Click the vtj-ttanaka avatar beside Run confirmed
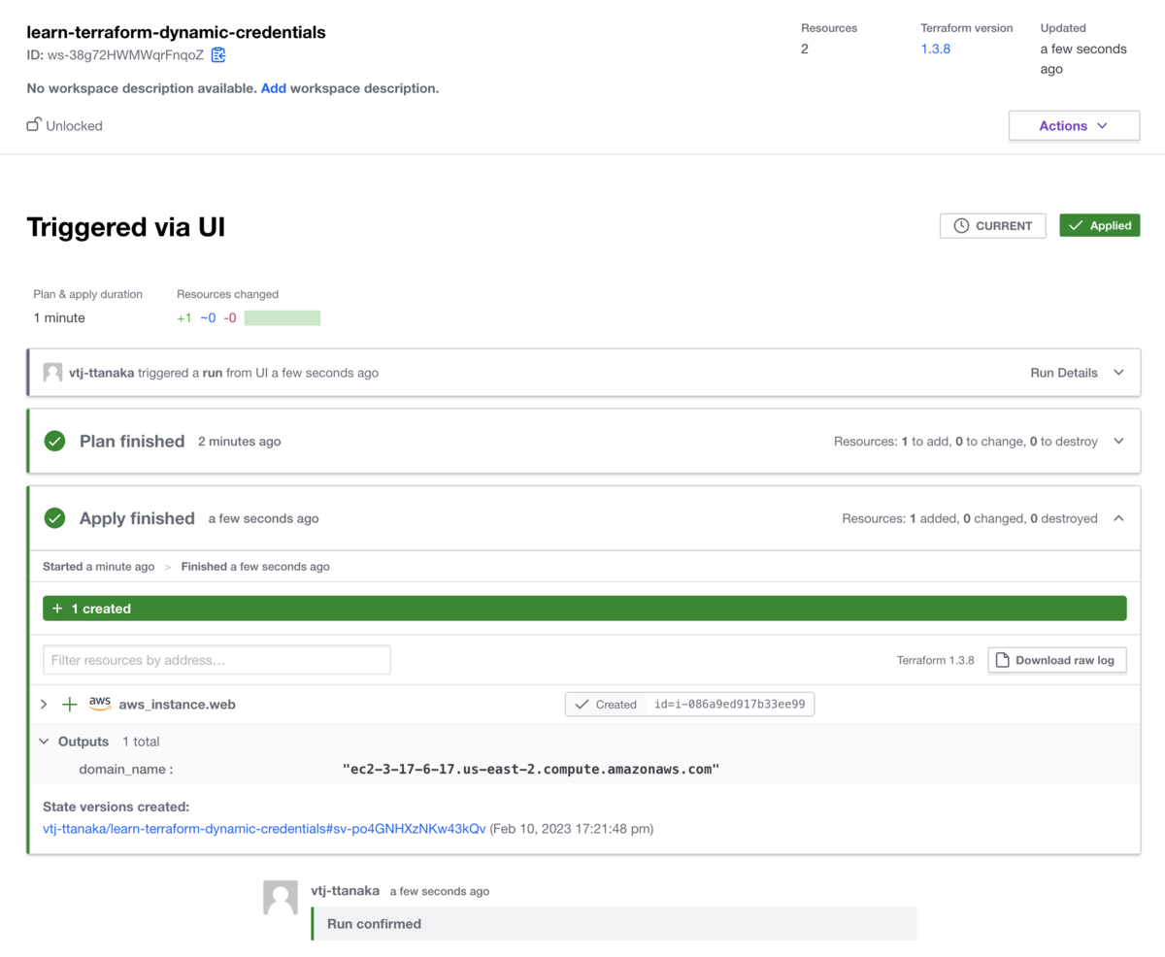The width and height of the screenshot is (1165, 957). [281, 898]
